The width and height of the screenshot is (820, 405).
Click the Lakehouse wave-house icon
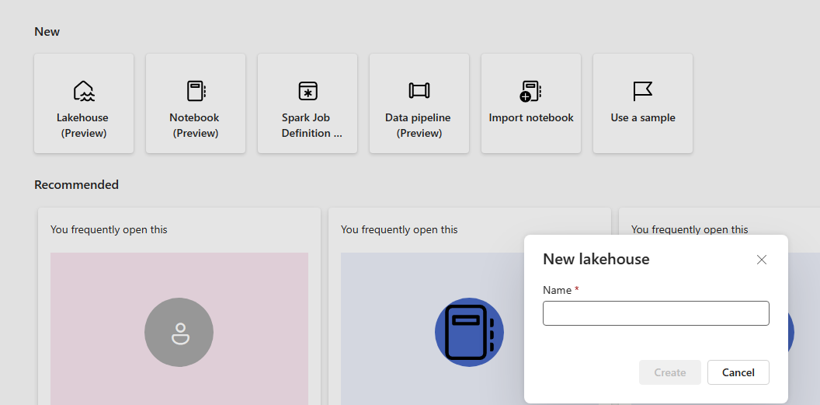coord(84,90)
